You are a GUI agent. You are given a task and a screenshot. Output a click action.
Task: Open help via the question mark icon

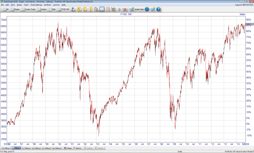click(x=158, y=9)
